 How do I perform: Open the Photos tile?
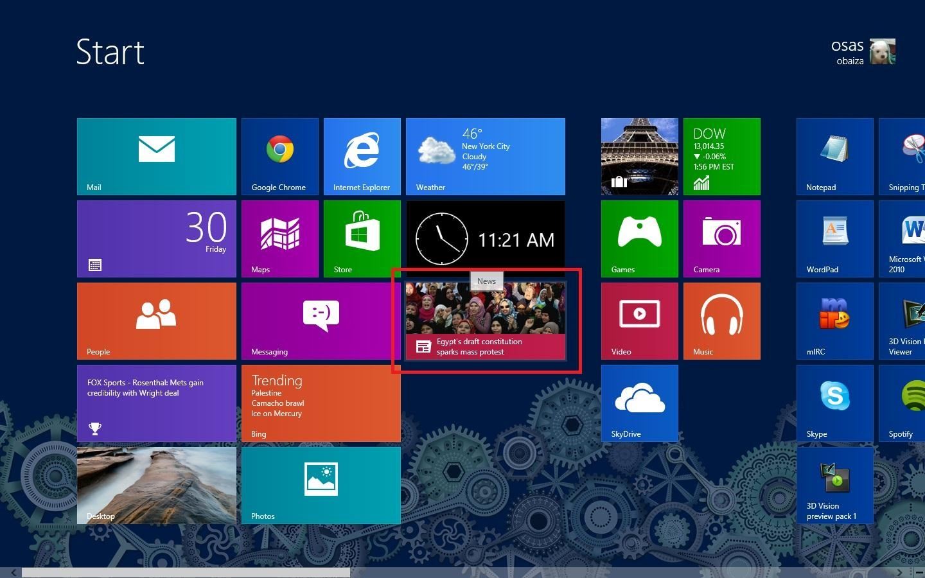click(x=321, y=486)
